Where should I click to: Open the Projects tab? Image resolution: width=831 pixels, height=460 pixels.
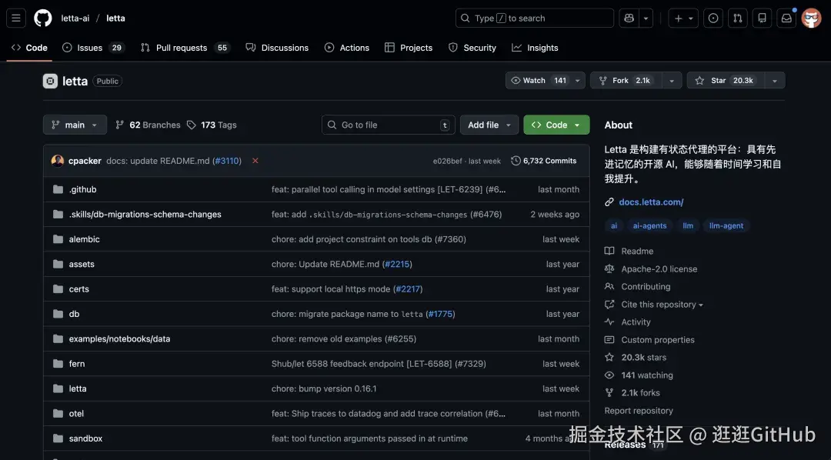(x=409, y=48)
